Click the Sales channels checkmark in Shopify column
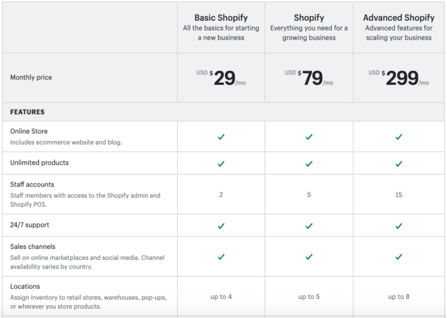 (x=309, y=257)
